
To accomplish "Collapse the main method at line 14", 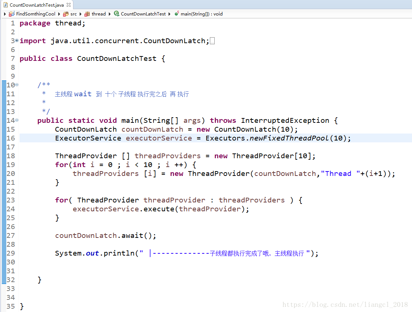I will [17, 120].
